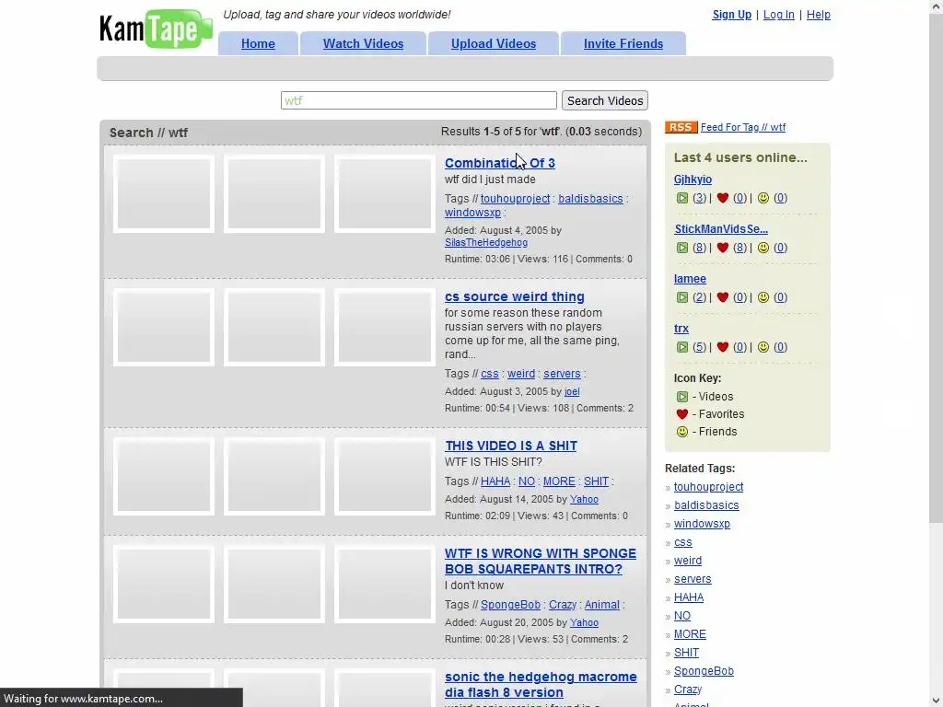Click the windowsxp tag in first result

472,213
